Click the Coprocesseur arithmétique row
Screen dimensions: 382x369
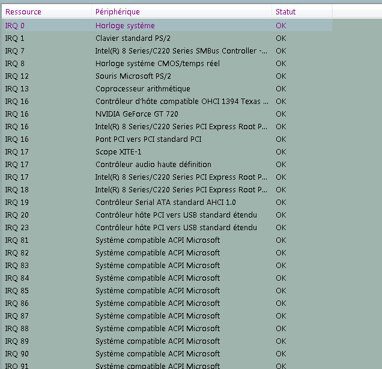(142, 88)
